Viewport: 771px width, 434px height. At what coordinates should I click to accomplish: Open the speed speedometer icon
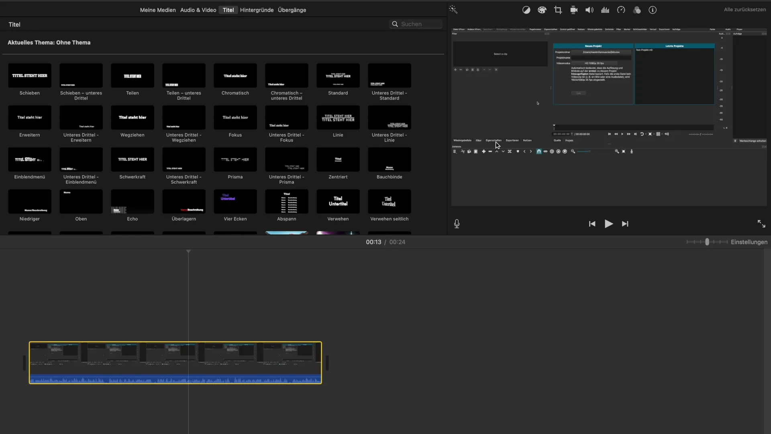pos(621,10)
